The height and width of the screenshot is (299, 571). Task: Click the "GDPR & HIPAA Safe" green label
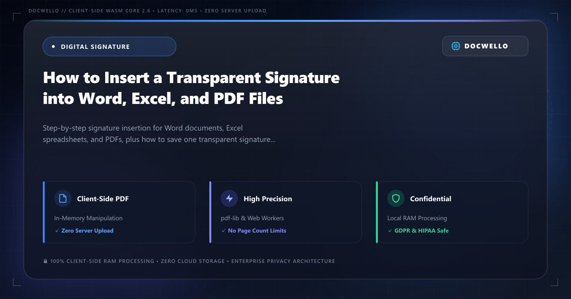(422, 231)
